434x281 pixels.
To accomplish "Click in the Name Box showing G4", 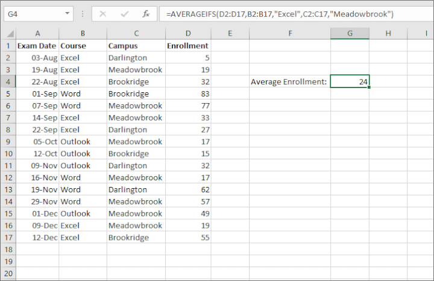I will 33,13.
